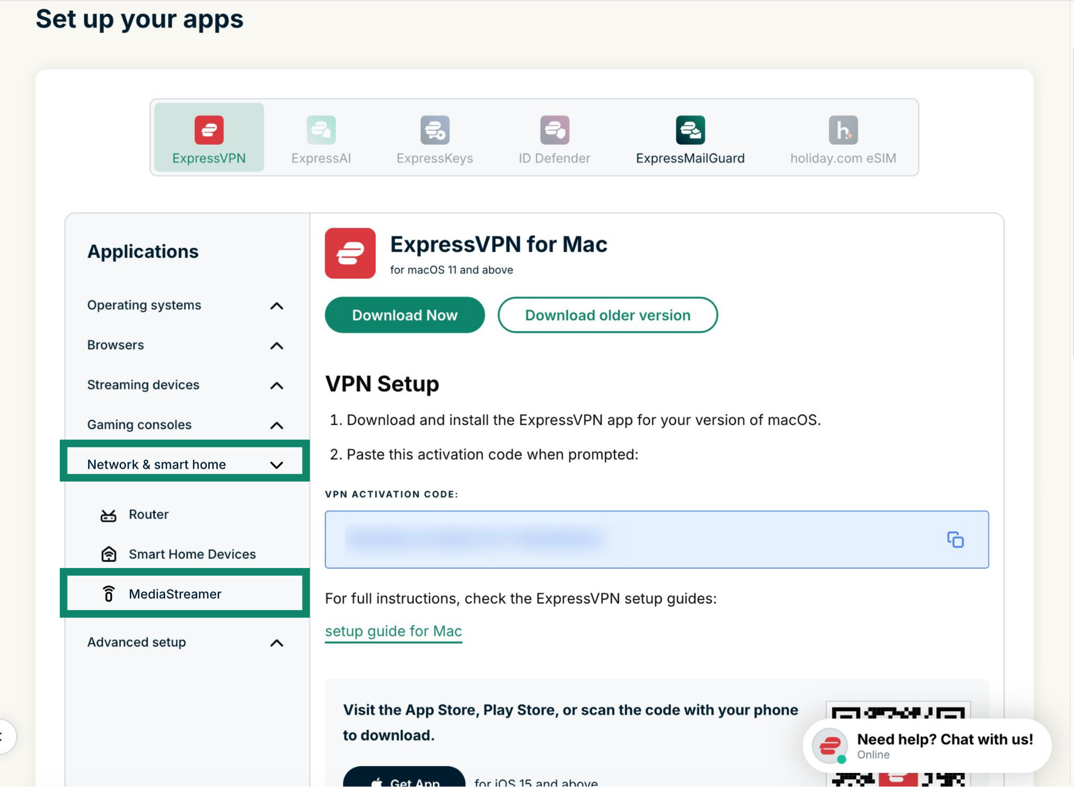Copy the VPN activation code

coord(955,540)
